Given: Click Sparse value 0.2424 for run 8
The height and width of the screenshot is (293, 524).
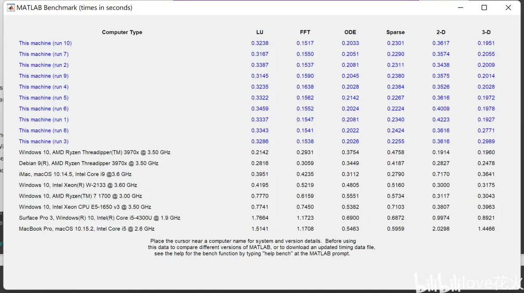Looking at the screenshot, I should coord(395,130).
